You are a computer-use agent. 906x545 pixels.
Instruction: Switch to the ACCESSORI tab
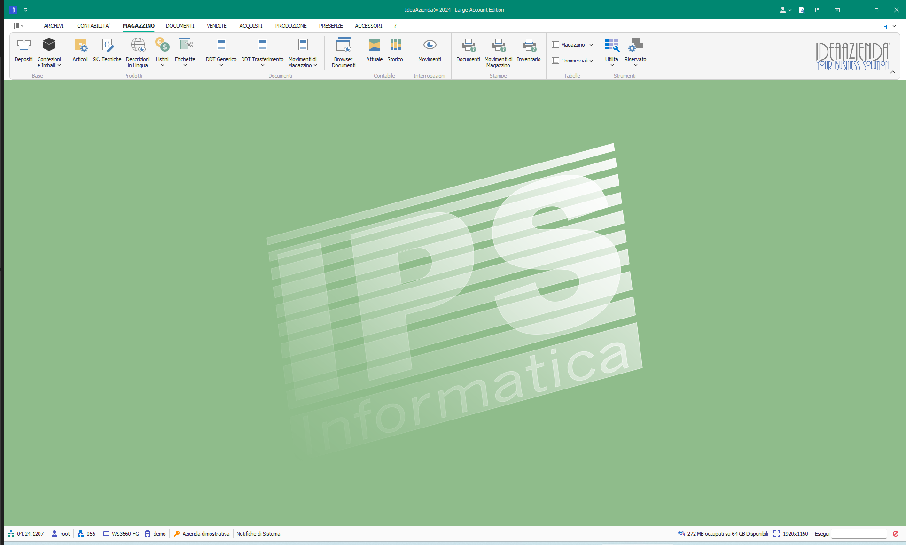coord(368,26)
